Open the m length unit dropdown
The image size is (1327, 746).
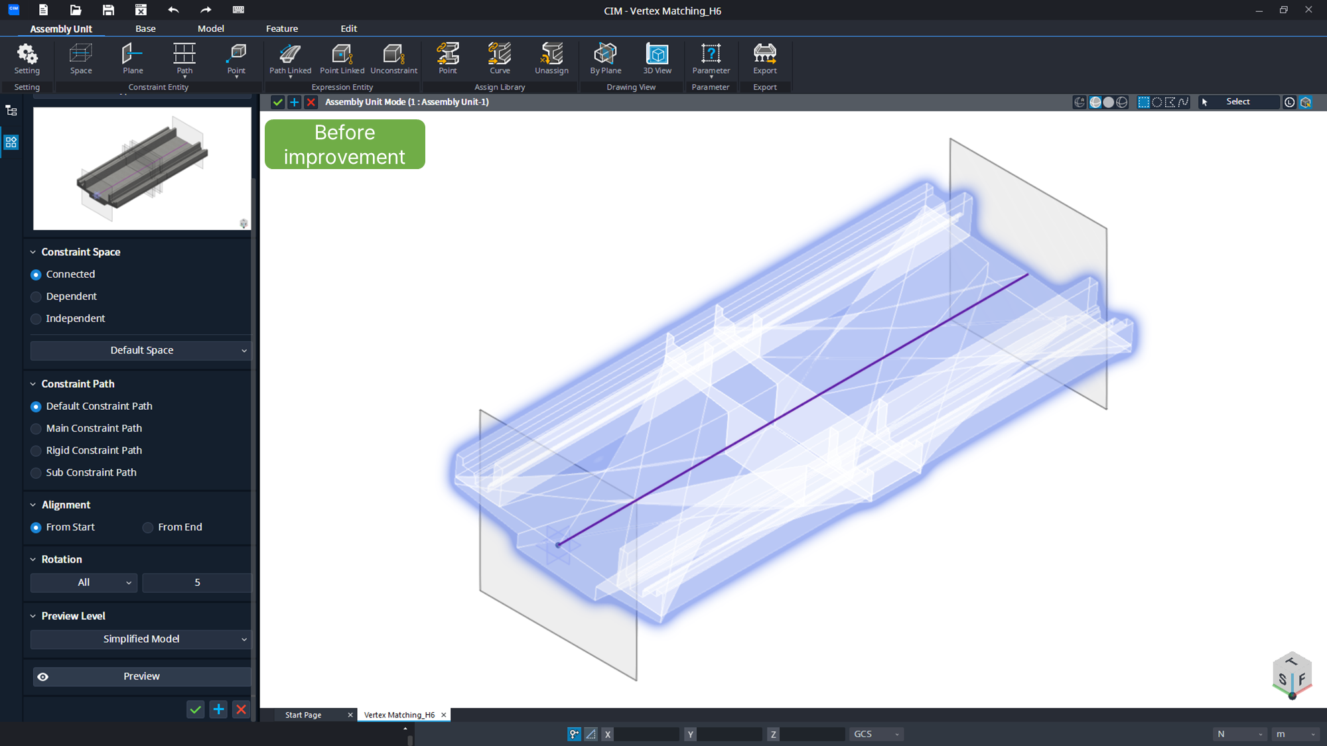tap(1295, 734)
